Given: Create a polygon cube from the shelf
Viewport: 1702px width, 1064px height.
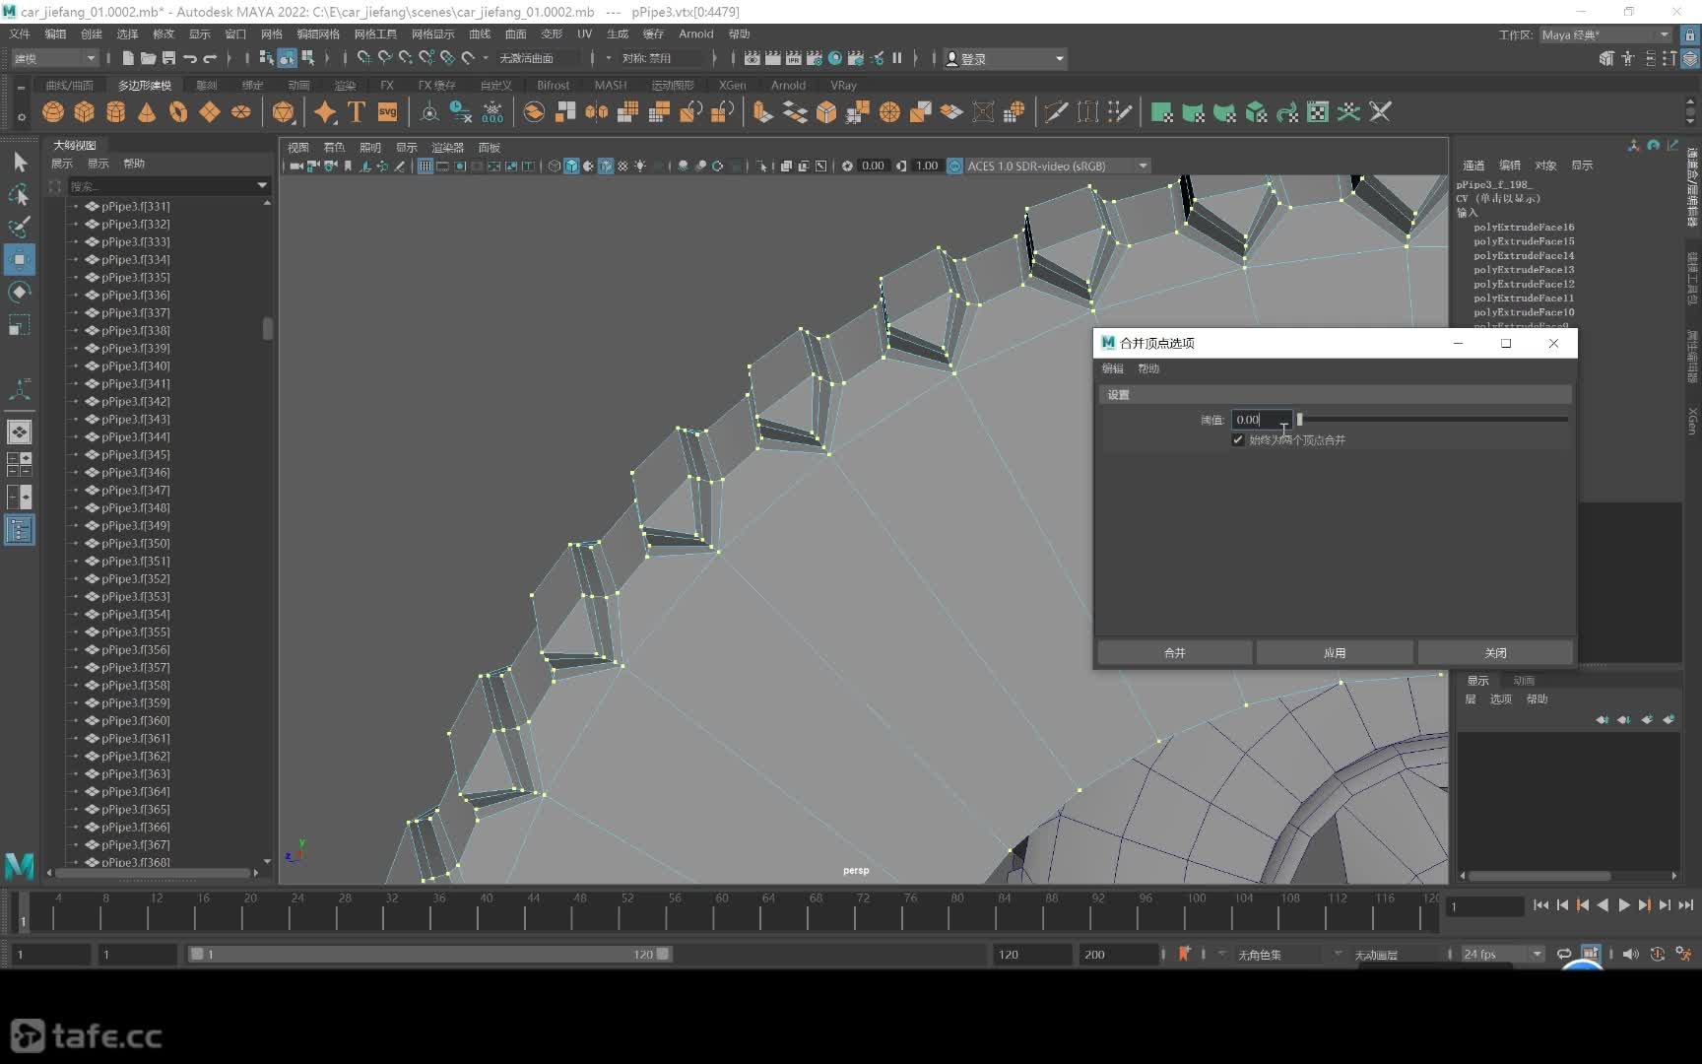Looking at the screenshot, I should [x=85, y=112].
